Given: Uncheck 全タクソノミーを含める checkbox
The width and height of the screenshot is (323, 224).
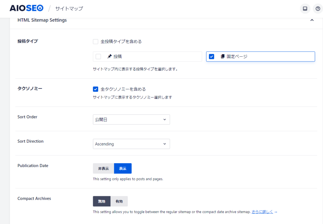Looking at the screenshot, I should click(x=96, y=89).
